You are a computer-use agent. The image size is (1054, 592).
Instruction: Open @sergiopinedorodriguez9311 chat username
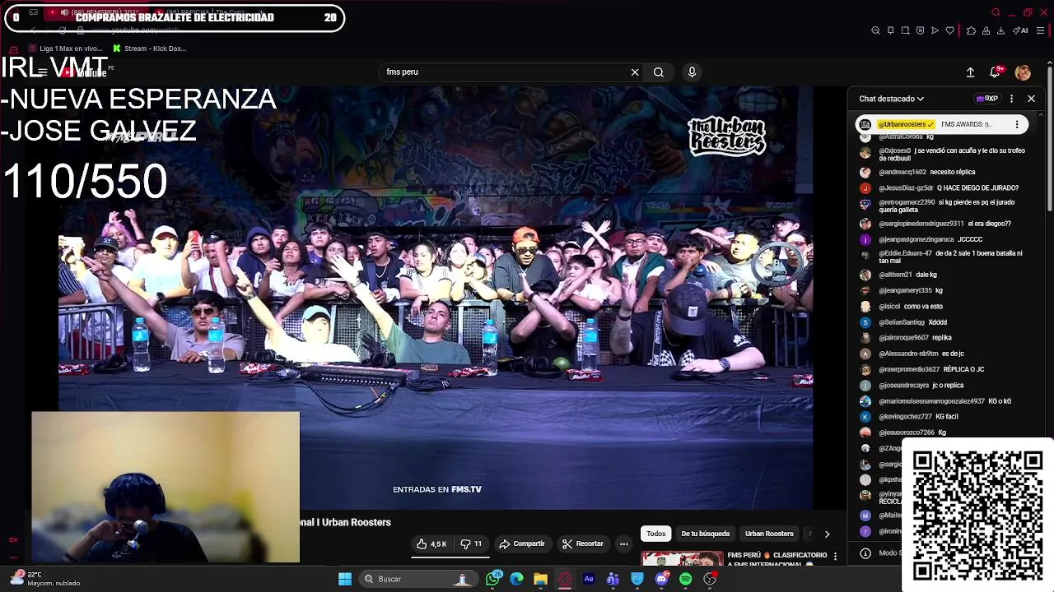[921, 224]
